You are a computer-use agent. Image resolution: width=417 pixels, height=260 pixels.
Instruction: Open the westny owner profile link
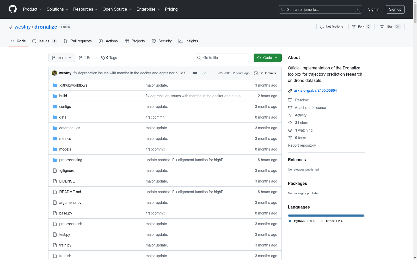point(23,27)
